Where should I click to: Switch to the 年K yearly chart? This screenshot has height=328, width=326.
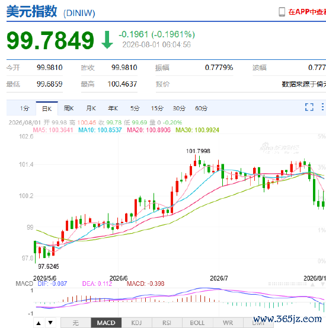tap(113, 109)
